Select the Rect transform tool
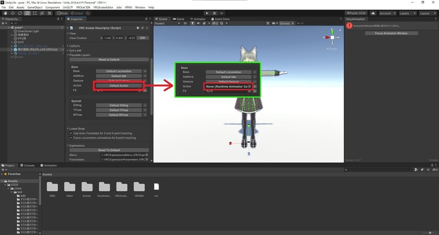The height and width of the screenshot is (235, 439). tap(35, 13)
